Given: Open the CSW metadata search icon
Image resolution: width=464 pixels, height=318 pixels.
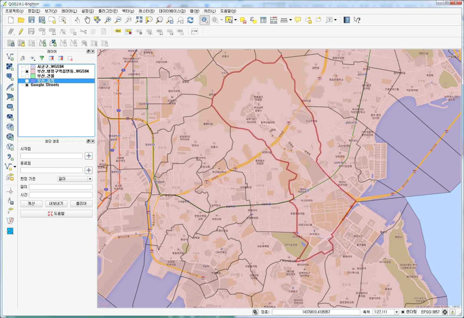Looking at the screenshot, I should (x=194, y=31).
